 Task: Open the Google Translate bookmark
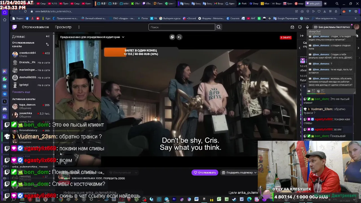tap(285, 18)
